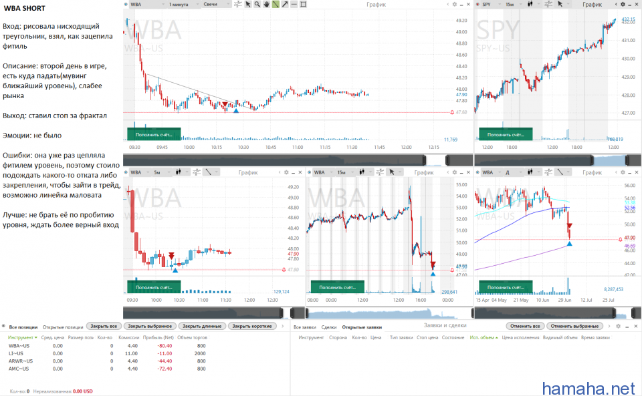
Task: Open candle type icon in WBA daily chart
Action: click(530, 172)
